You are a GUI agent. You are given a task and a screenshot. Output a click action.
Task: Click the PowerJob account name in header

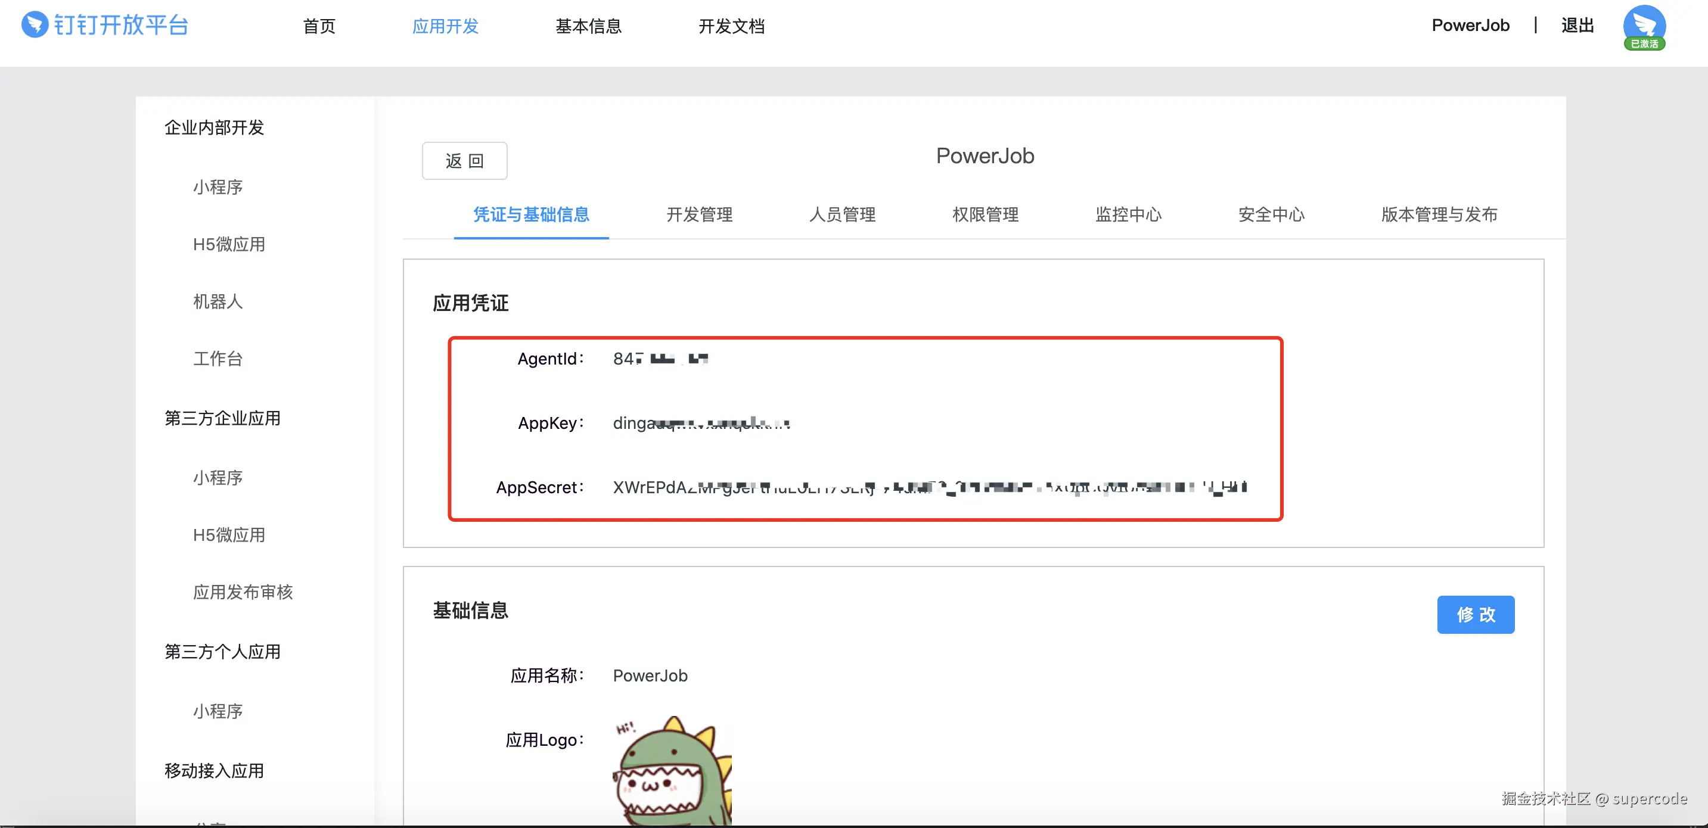(x=1470, y=26)
